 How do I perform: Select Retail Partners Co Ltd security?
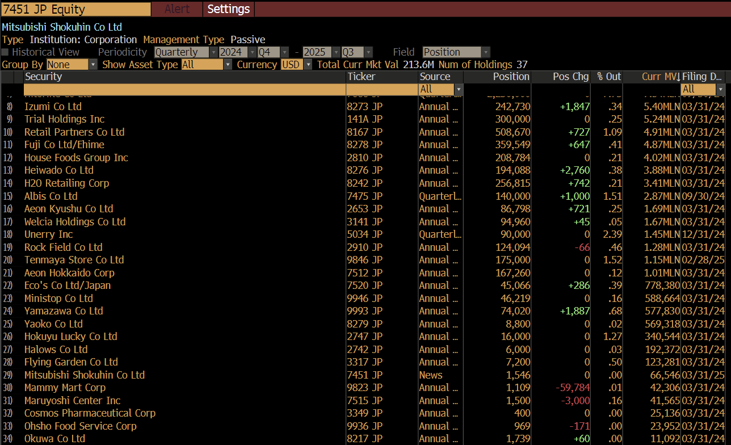(x=74, y=132)
